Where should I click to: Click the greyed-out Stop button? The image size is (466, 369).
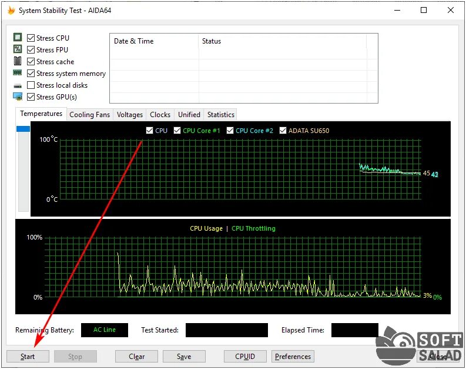coord(75,356)
